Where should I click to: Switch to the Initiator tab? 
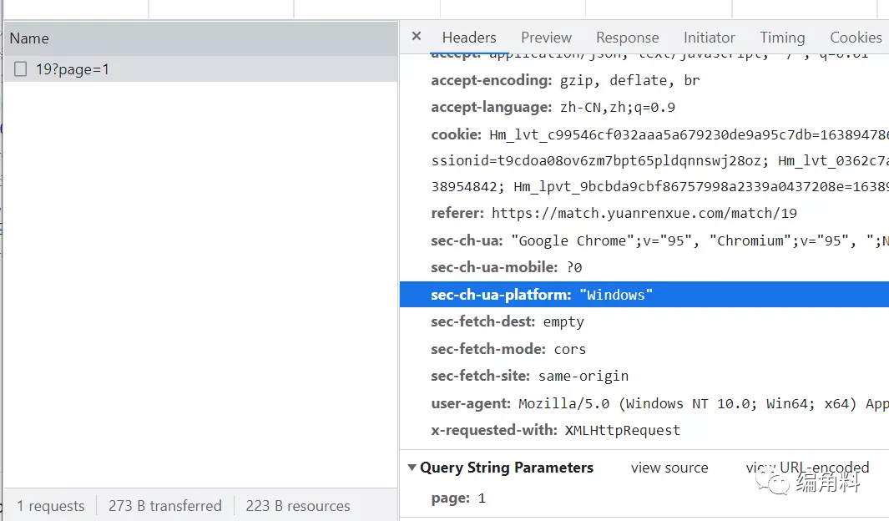pos(709,38)
